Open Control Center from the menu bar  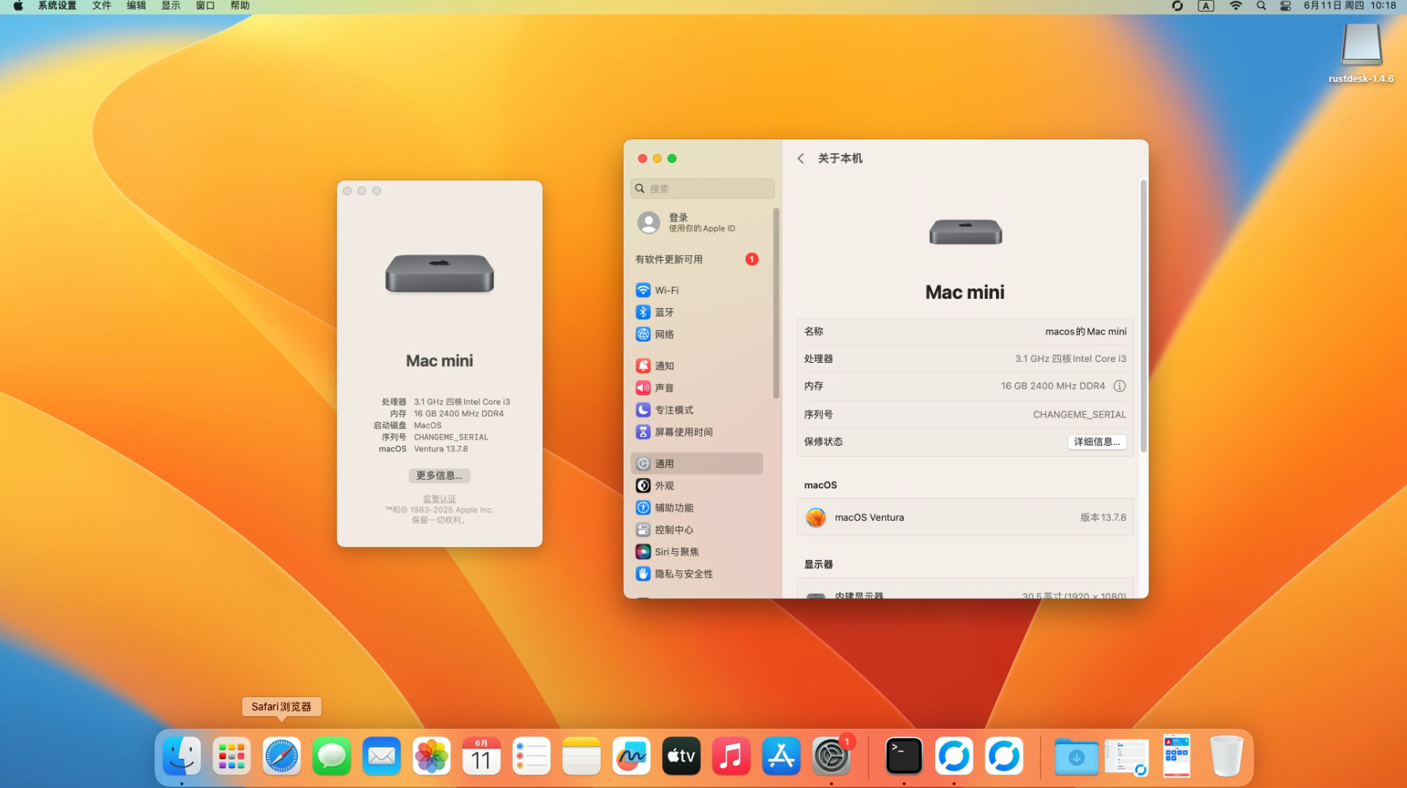tap(1286, 6)
